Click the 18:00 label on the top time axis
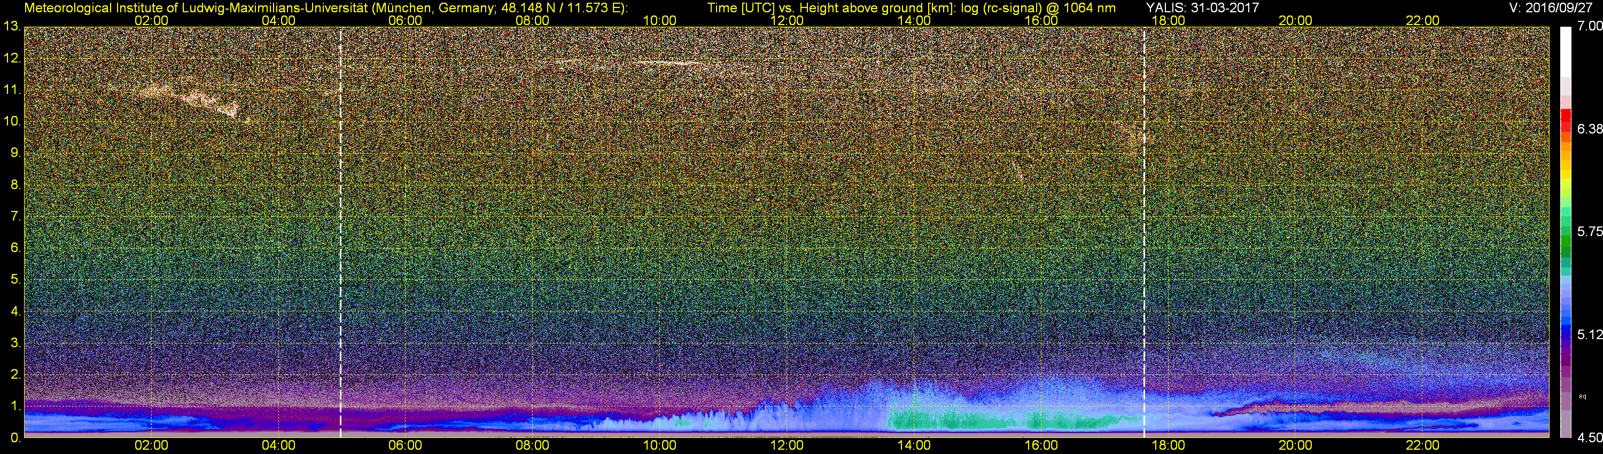The image size is (1603, 454). pos(1168,20)
